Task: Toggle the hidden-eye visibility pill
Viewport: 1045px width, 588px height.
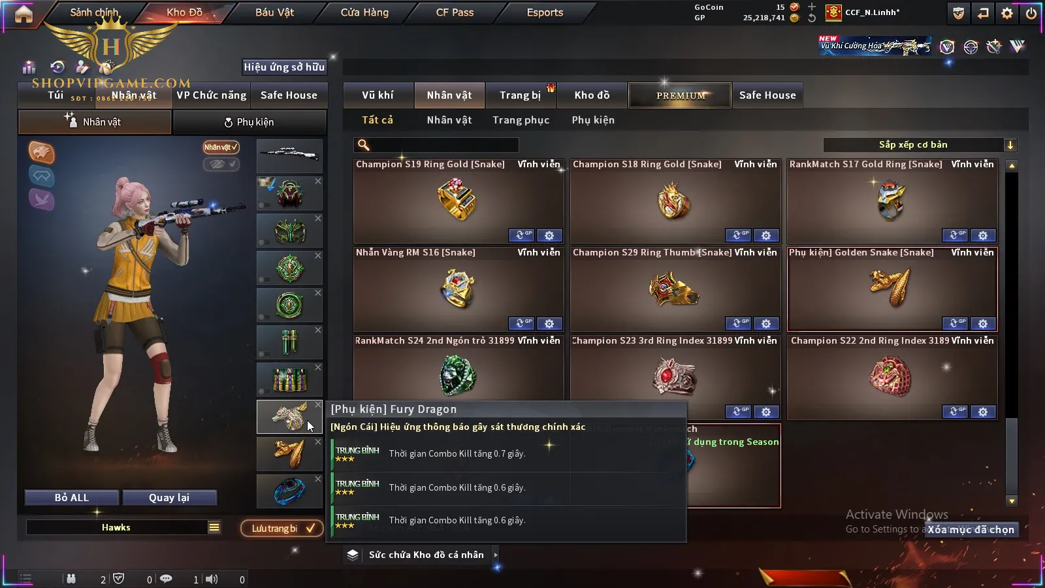Action: tap(221, 164)
